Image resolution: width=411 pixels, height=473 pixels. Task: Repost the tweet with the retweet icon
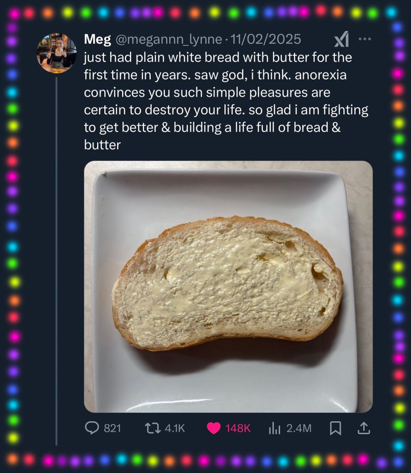150,429
